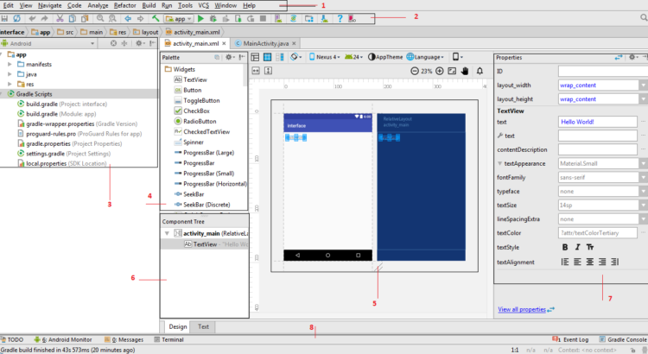Image resolution: width=648 pixels, height=354 pixels.
Task: Toggle italic text style
Action: coord(579,248)
